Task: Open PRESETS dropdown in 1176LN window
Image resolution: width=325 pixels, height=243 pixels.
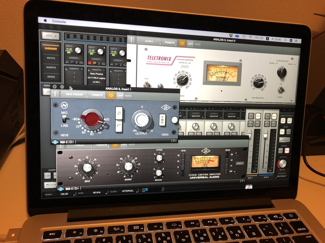Action: point(101,145)
